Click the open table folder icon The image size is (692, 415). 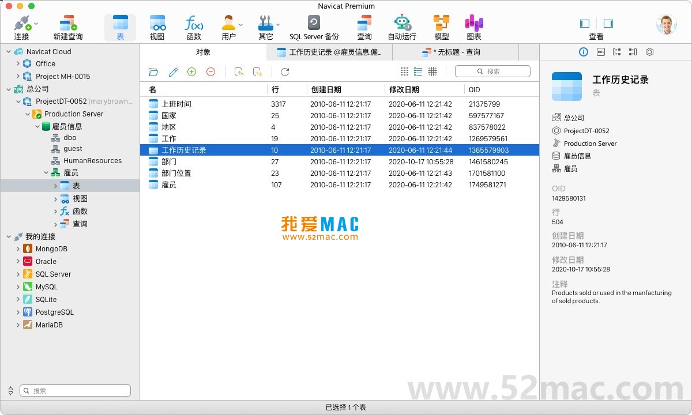tap(153, 71)
